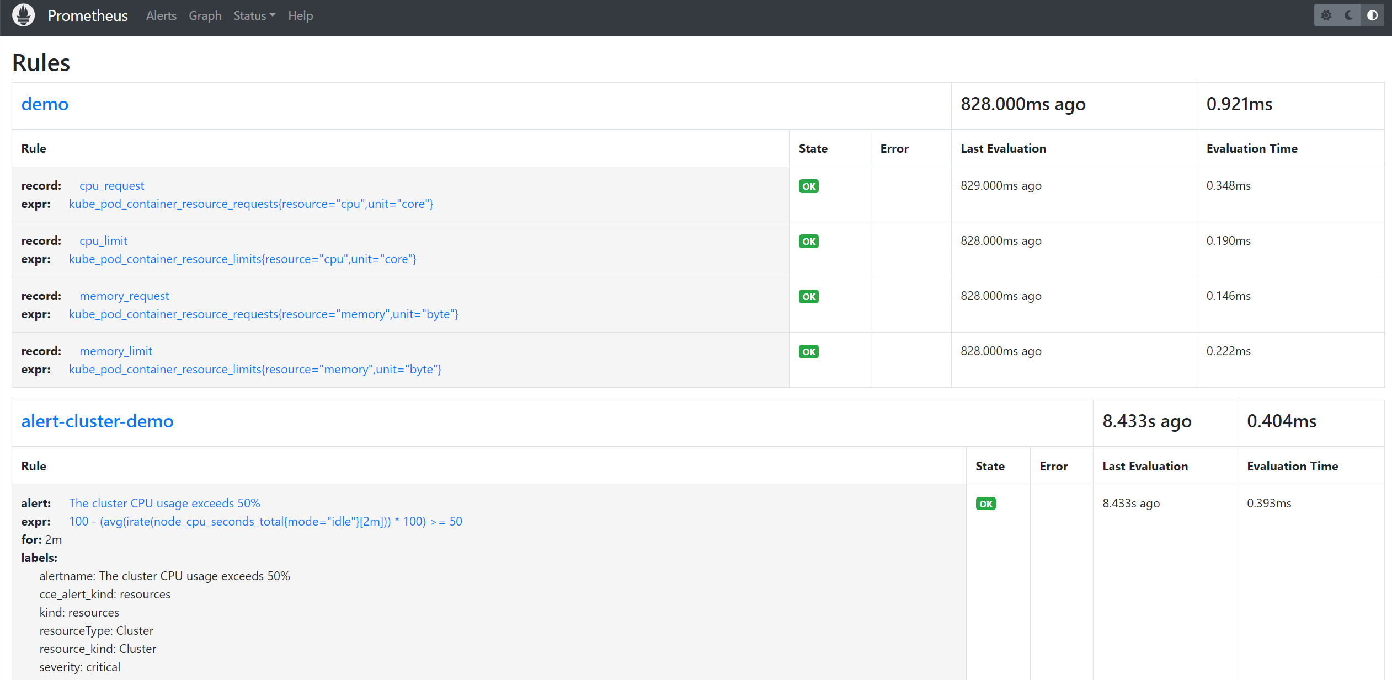Click the Prometheus flame logo icon
This screenshot has height=680, width=1392.
23,15
